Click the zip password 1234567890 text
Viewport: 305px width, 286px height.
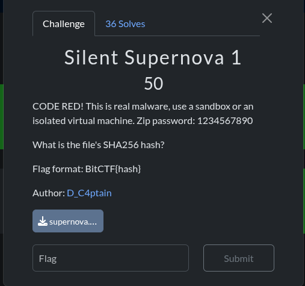coord(225,121)
